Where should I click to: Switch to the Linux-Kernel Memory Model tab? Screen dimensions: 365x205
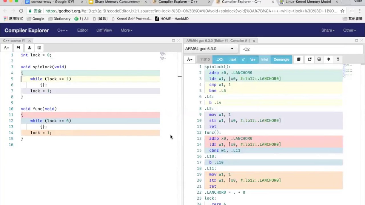tap(308, 2)
